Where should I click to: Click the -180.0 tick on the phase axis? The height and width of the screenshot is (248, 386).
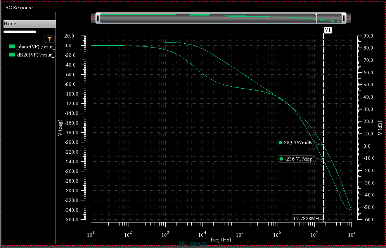71,133
